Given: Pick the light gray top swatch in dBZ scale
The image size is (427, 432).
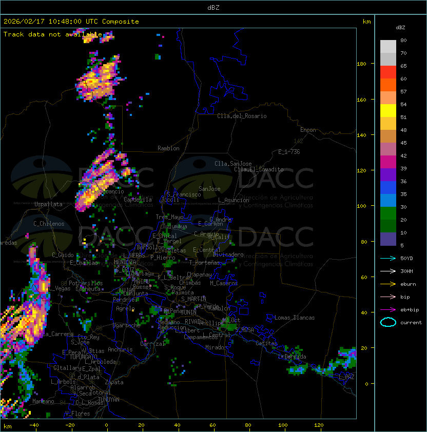Looking at the screenshot, I should 388,47.
